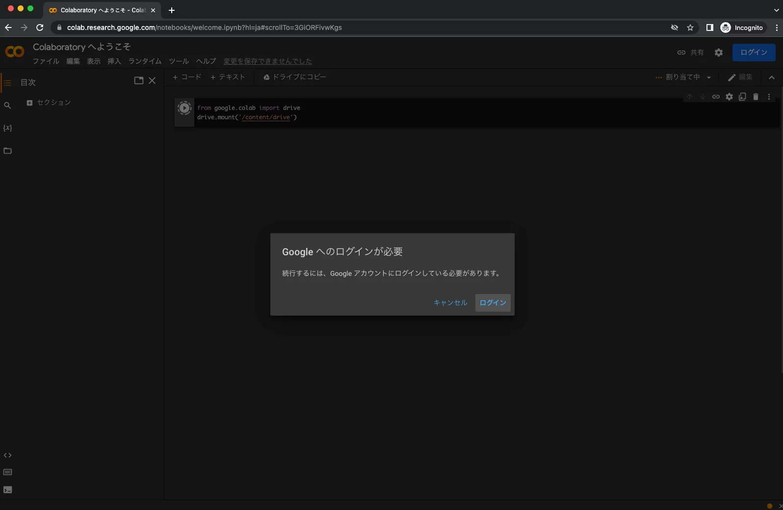Open the variables {x} panel icon
The height and width of the screenshot is (510, 783).
click(7, 128)
